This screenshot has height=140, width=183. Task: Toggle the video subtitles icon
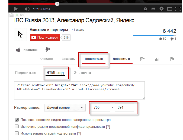point(153,9)
